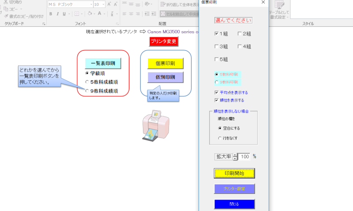Click the Top Align icon
353x211 pixels.
click(x=124, y=4)
